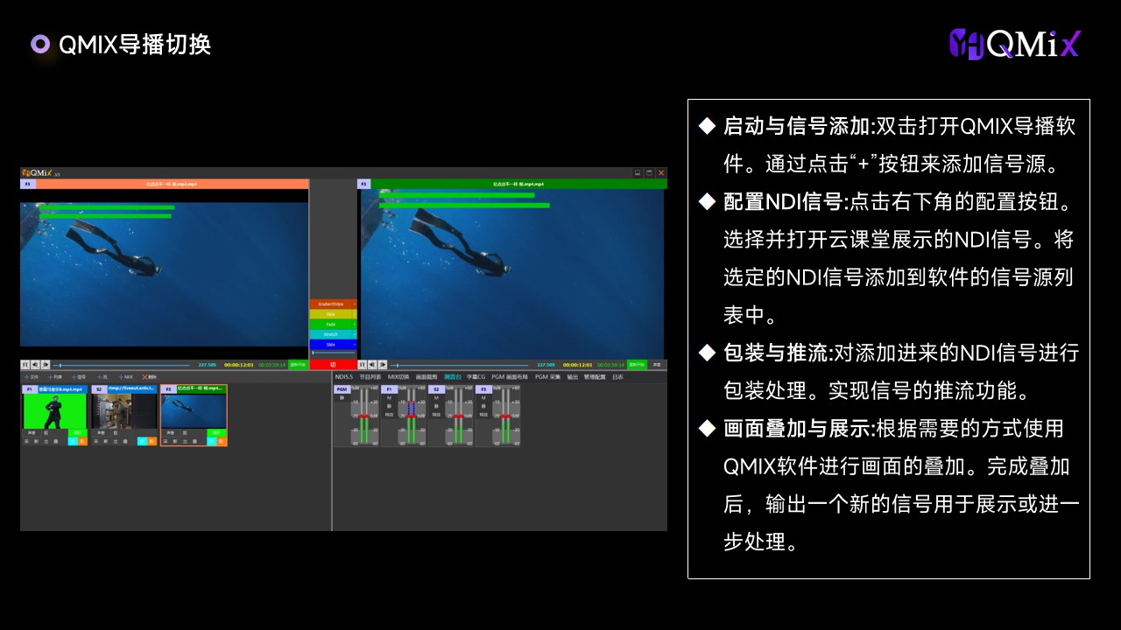This screenshot has width=1121, height=630.
Task: Open GradientWipe transition dropdown
Action: point(355,304)
